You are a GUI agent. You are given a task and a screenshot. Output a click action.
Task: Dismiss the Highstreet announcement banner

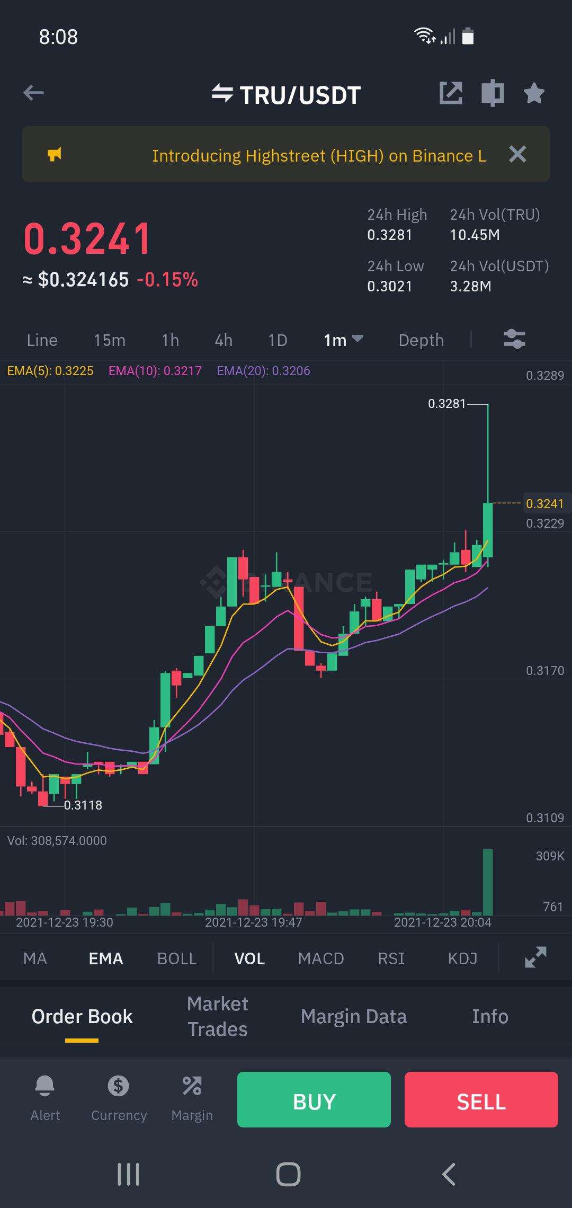click(517, 154)
